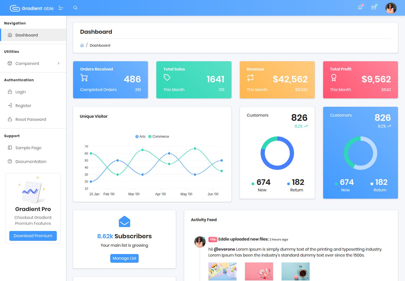
Task: Open Sample Page in the sidebar
Action: [x=33, y=148]
